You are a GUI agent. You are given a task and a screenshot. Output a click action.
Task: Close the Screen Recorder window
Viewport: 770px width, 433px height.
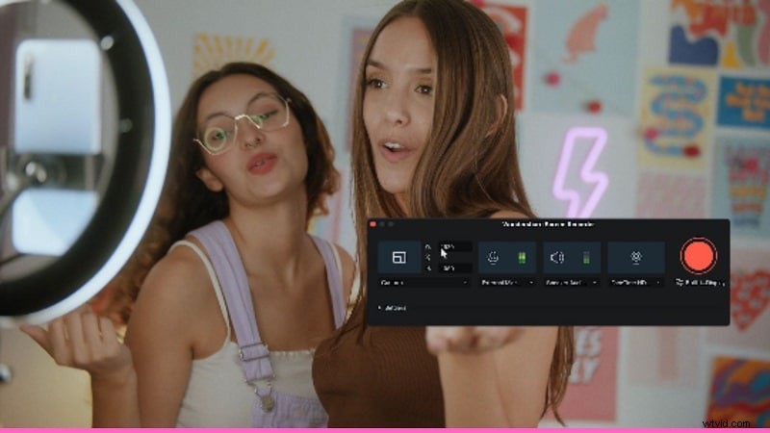tap(372, 224)
